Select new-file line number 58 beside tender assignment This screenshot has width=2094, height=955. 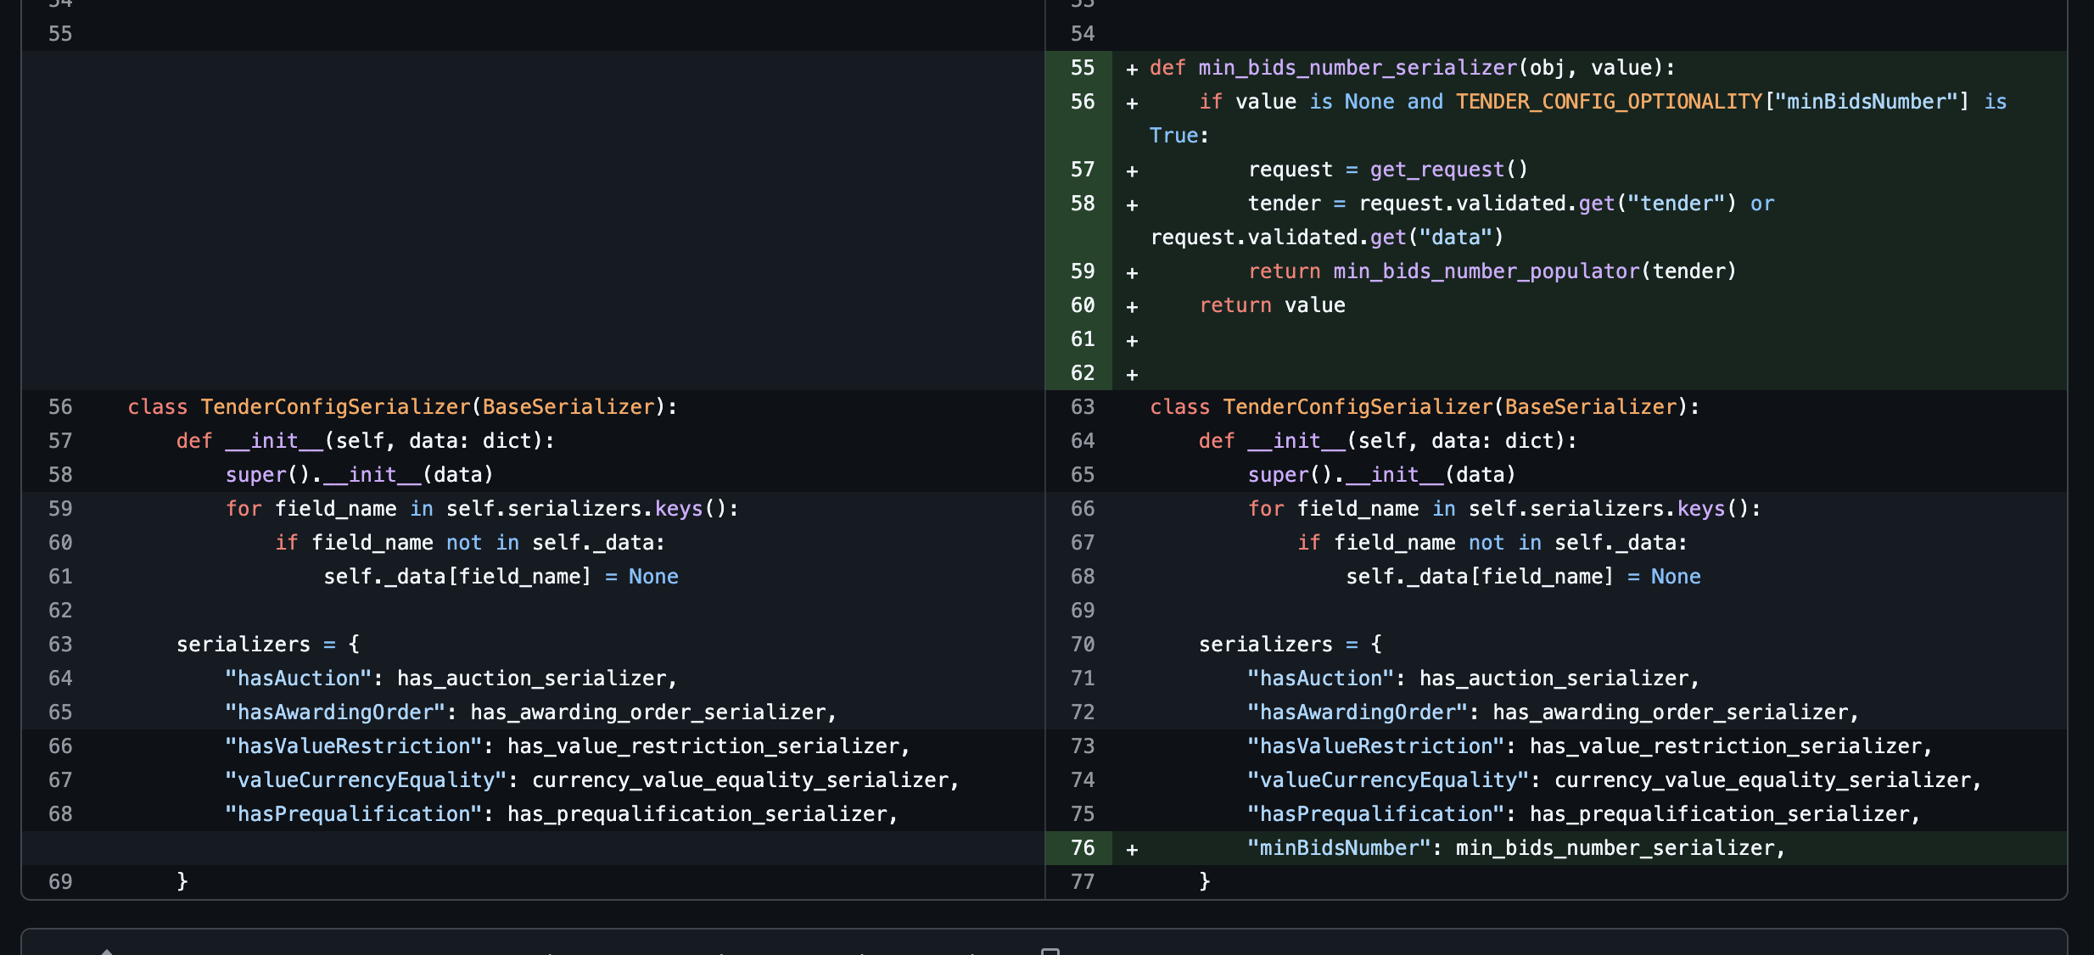(1083, 204)
